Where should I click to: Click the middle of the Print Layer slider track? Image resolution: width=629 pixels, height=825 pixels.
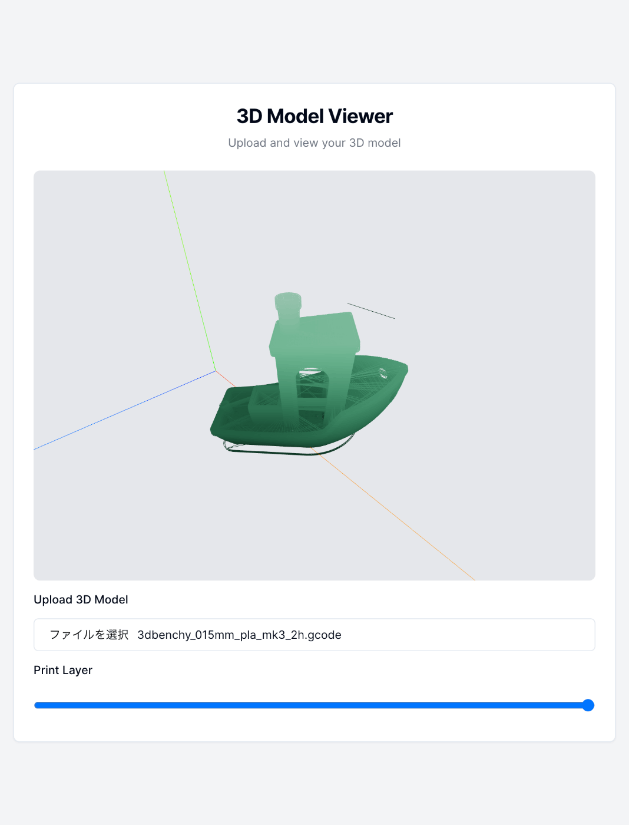click(314, 705)
